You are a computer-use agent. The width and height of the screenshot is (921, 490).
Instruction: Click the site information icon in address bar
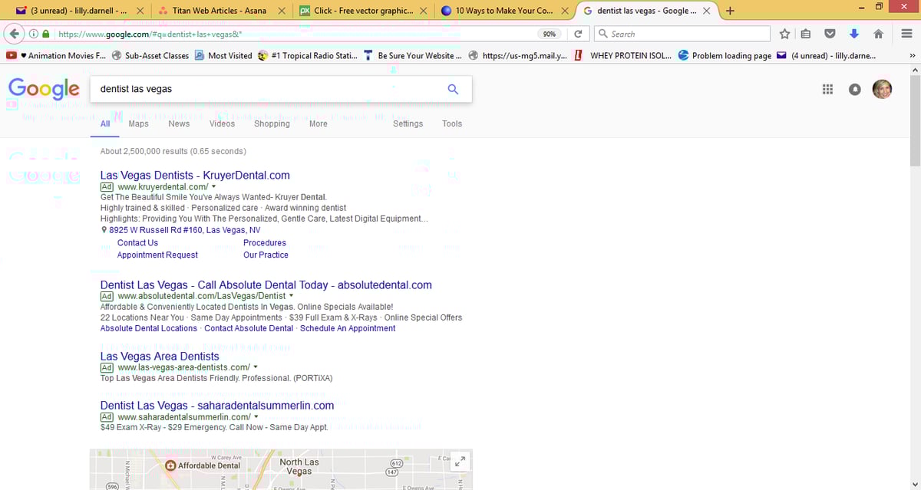click(35, 34)
